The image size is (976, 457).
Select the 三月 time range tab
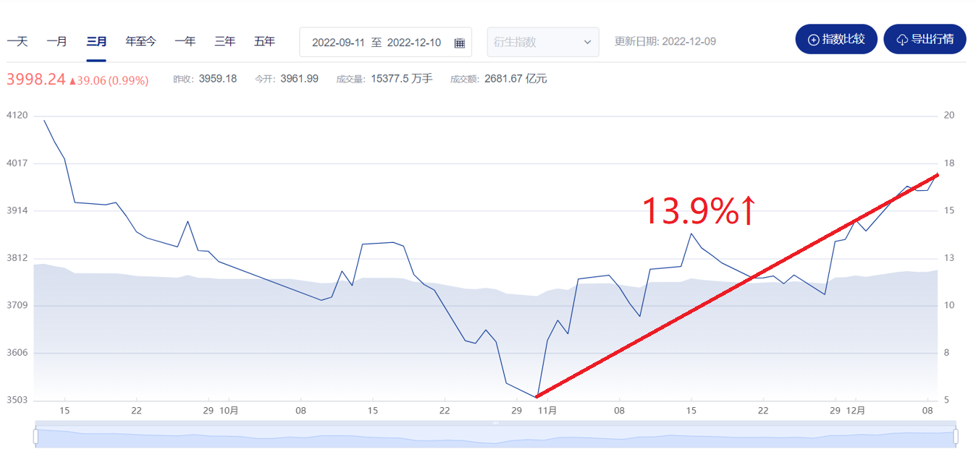96,41
